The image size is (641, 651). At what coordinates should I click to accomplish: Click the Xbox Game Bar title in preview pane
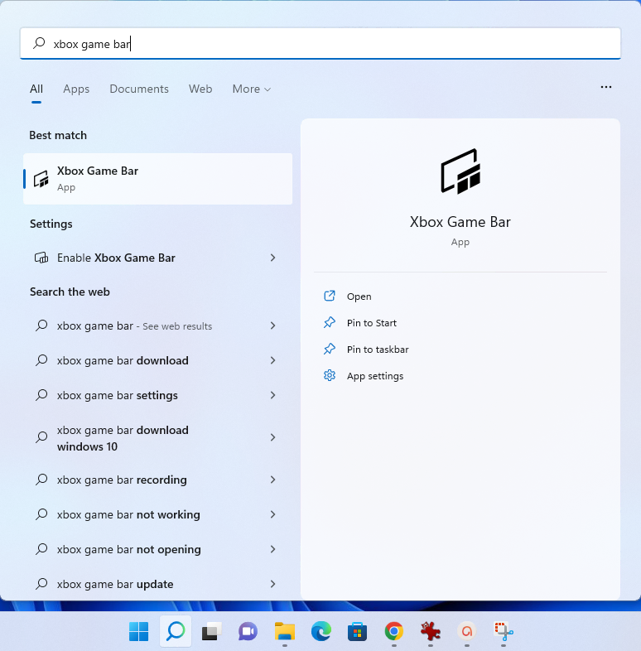click(x=460, y=222)
